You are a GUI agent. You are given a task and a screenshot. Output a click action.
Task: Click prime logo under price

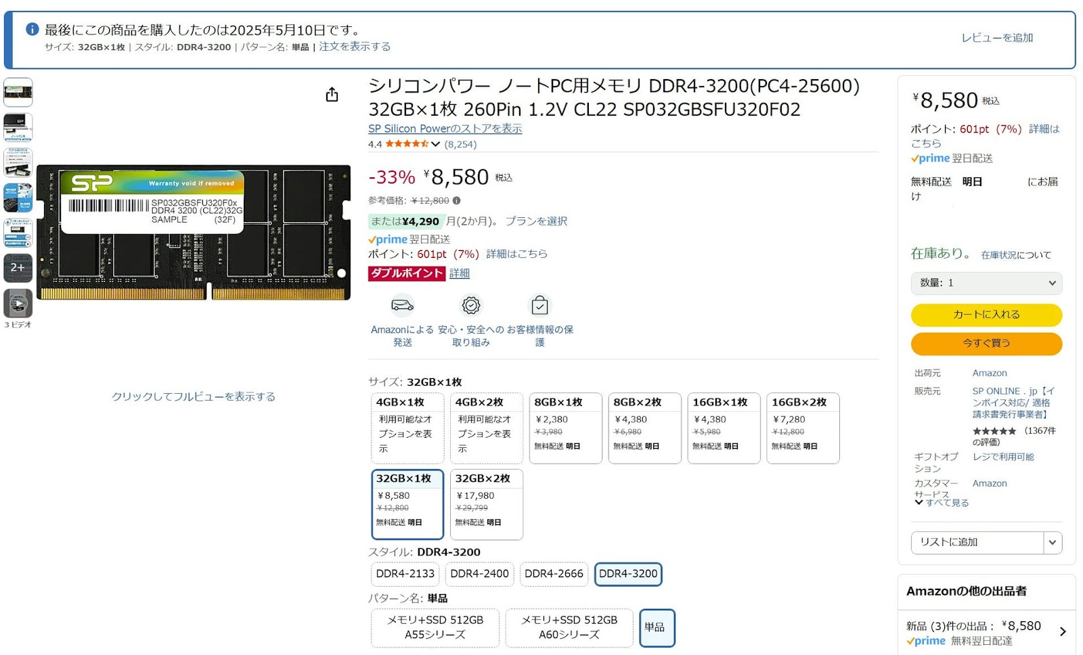tap(388, 240)
